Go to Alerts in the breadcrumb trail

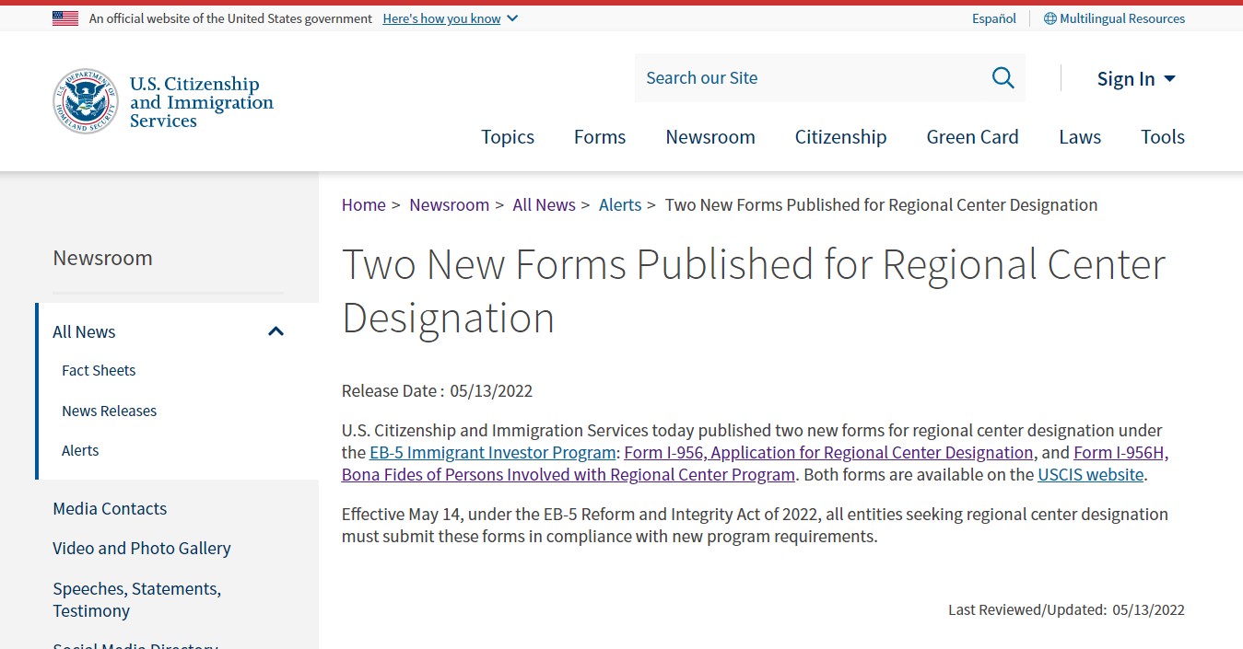click(x=619, y=205)
